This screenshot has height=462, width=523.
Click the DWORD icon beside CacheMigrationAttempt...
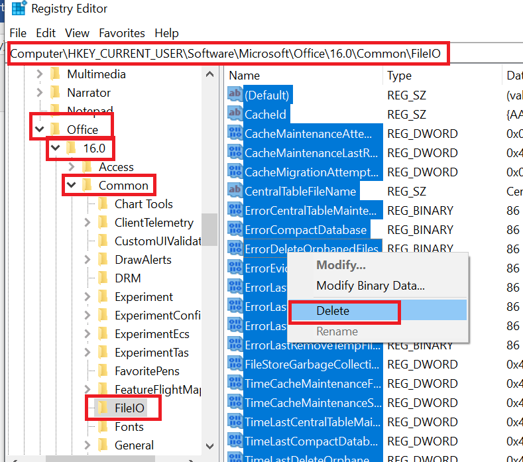pyautogui.click(x=235, y=171)
